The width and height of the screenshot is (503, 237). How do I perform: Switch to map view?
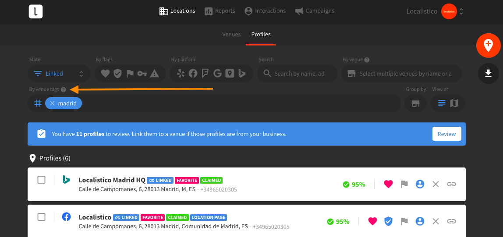[x=454, y=103]
